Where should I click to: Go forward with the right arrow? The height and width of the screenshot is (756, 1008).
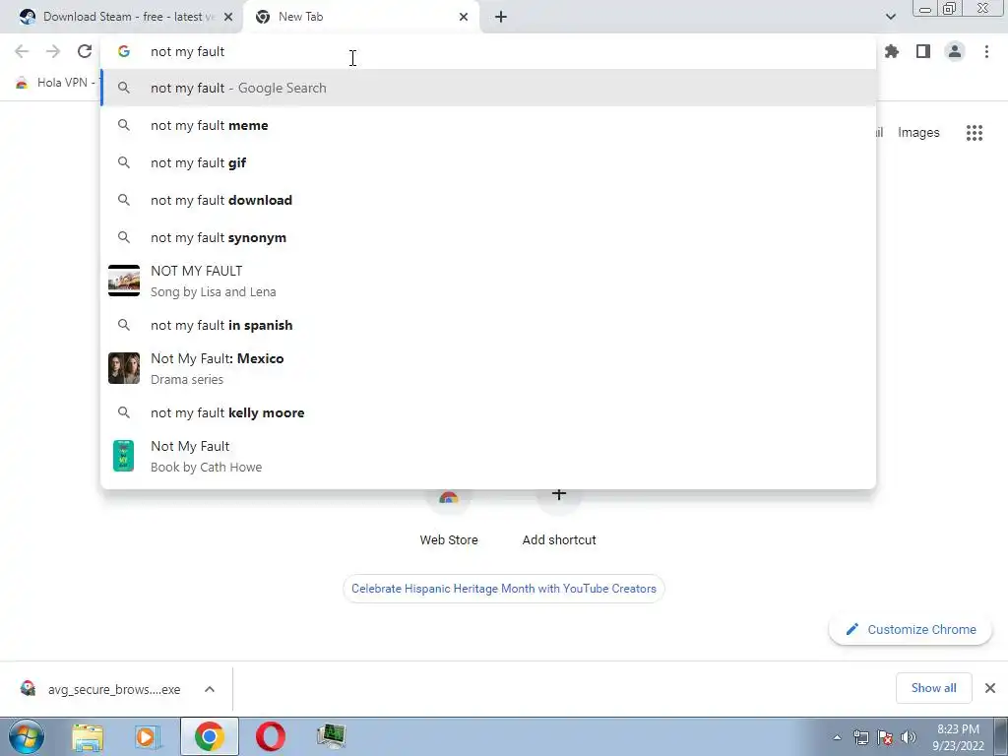pos(53,51)
